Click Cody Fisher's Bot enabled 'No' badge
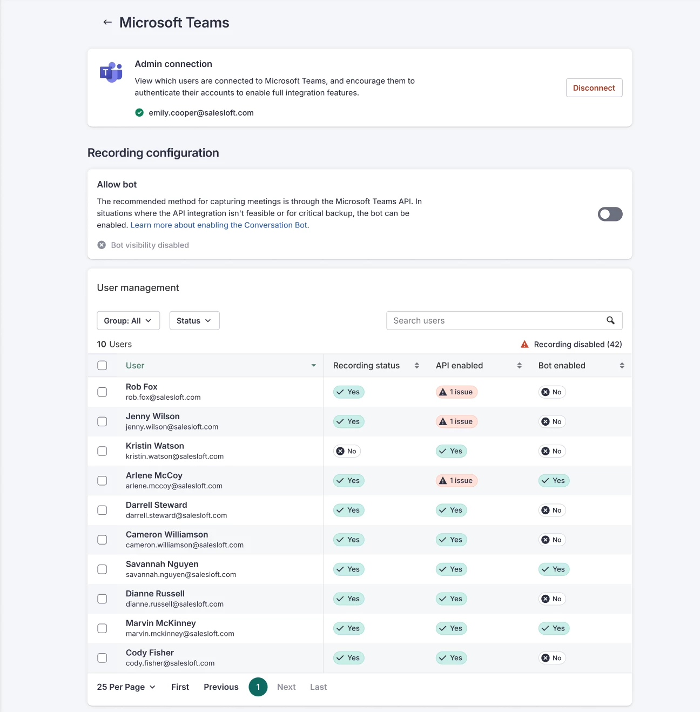Viewport: 700px width, 712px height. coord(552,658)
